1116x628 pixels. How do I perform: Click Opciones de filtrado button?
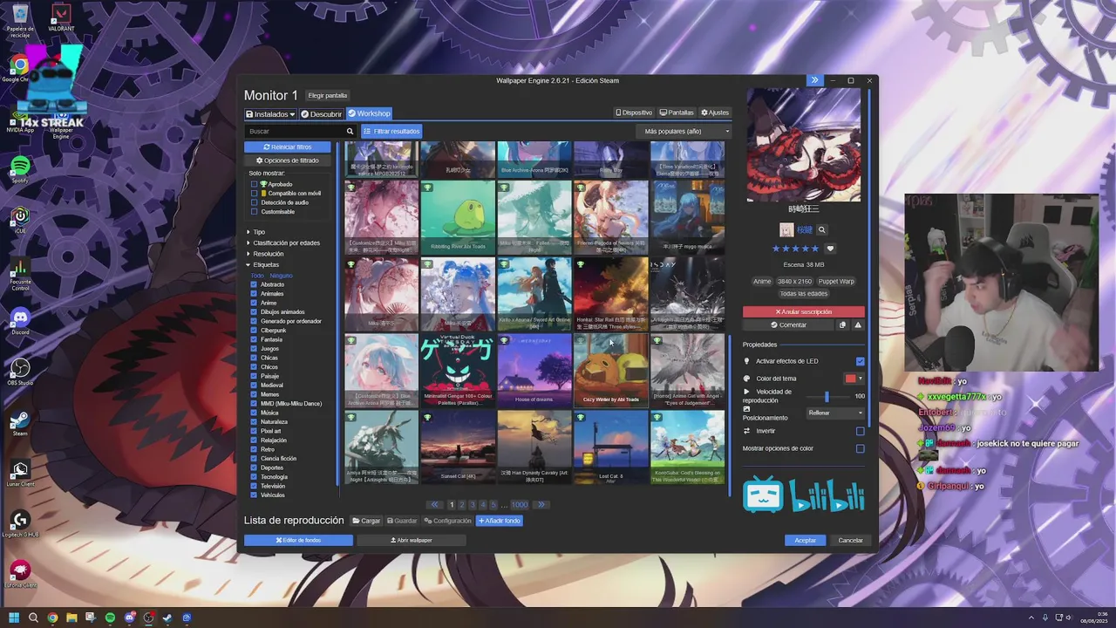288,160
